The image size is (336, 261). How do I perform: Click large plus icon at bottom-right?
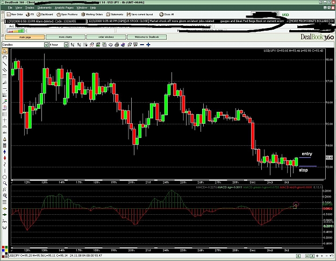pos(317,256)
